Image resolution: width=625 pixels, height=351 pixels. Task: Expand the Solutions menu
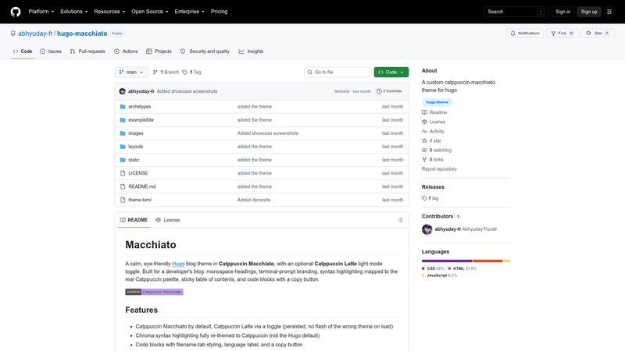(73, 12)
